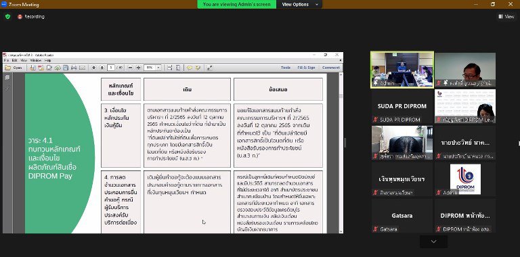Click the document vertical scrollbar thumb

[341, 96]
